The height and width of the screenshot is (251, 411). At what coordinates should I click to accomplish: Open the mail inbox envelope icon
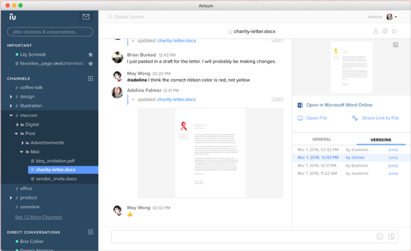[86, 17]
